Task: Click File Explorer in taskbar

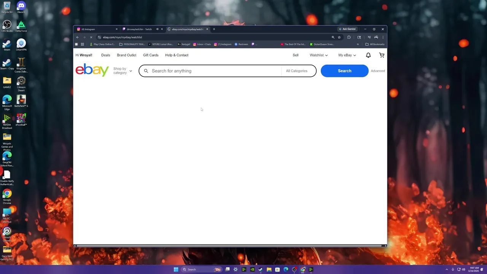Action: [x=269, y=269]
